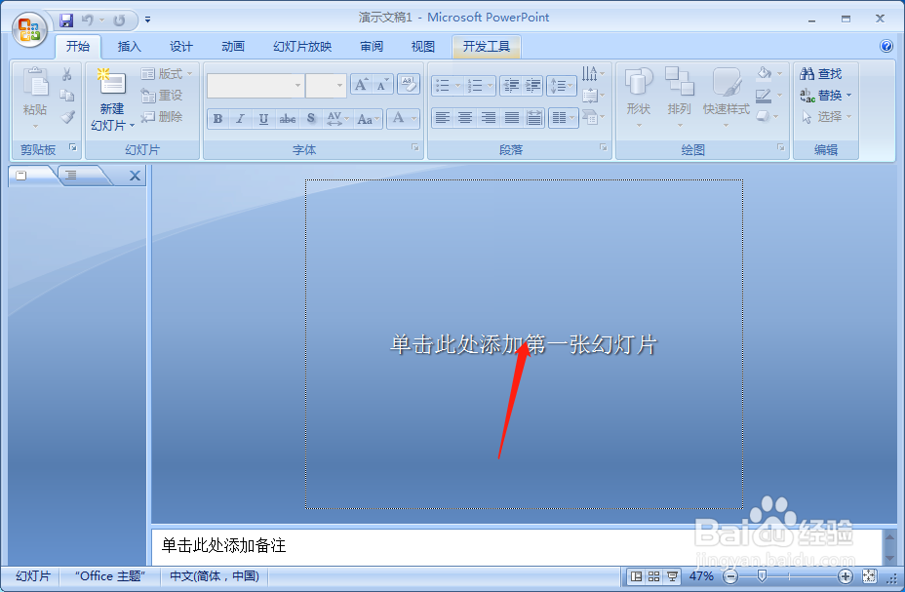905x592 pixels.
Task: Toggle underline formatting
Action: [x=263, y=119]
